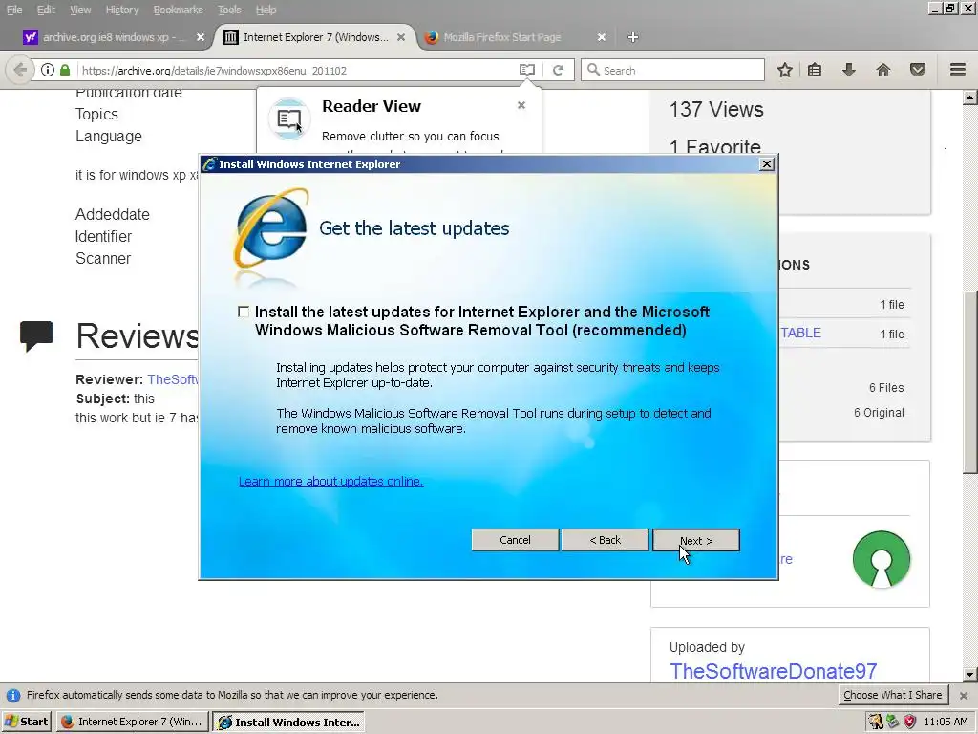Click Next in the IE installer
This screenshot has width=978, height=734.
(696, 541)
